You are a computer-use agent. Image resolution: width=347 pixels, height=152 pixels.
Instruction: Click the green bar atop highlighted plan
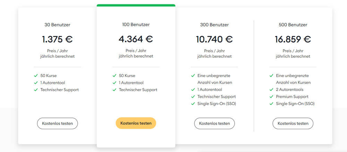click(136, 5)
